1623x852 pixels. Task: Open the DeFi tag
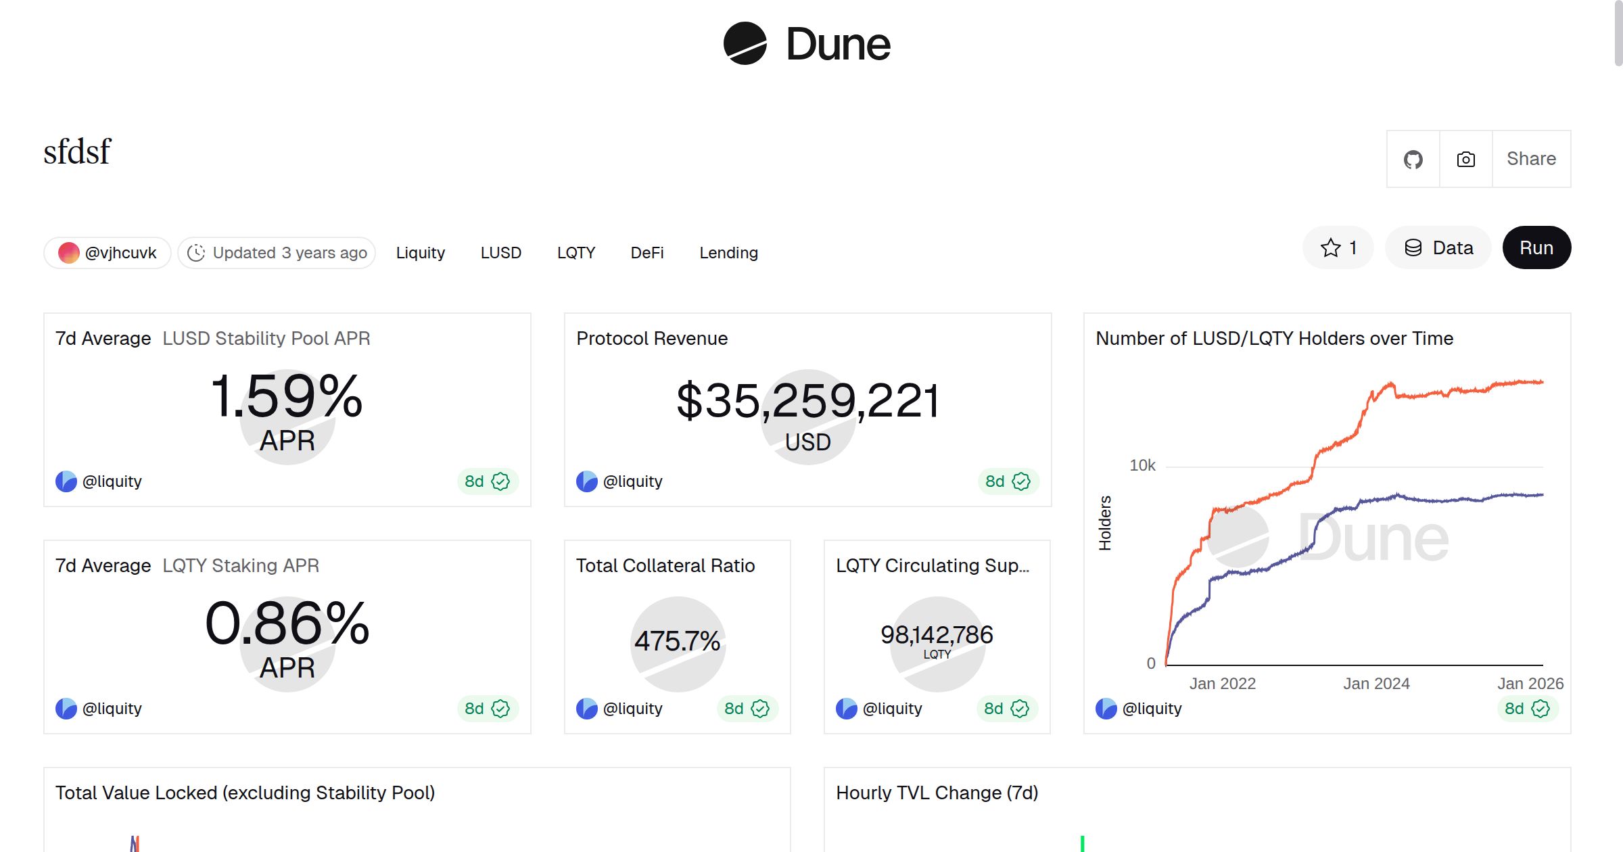[646, 253]
